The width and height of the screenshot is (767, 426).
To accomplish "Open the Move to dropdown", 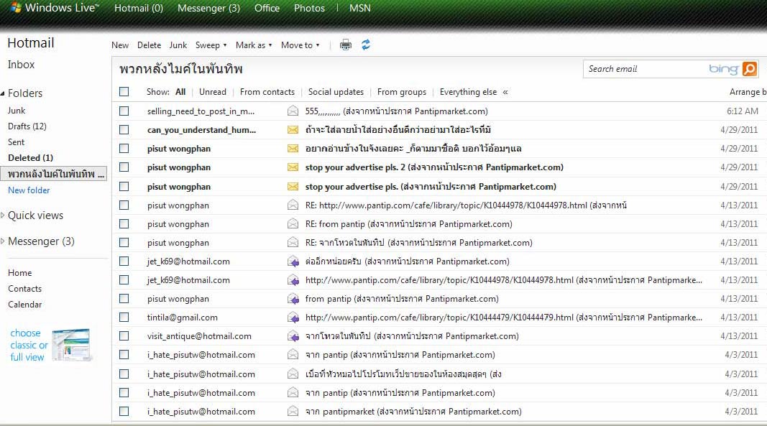I will pyautogui.click(x=300, y=45).
